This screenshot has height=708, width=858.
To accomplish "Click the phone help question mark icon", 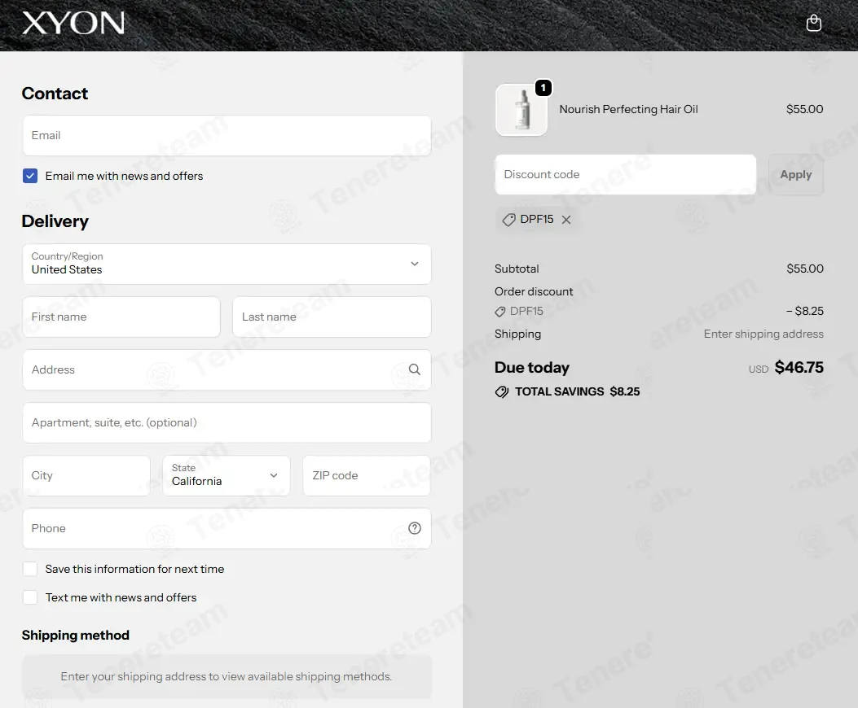I will click(415, 528).
